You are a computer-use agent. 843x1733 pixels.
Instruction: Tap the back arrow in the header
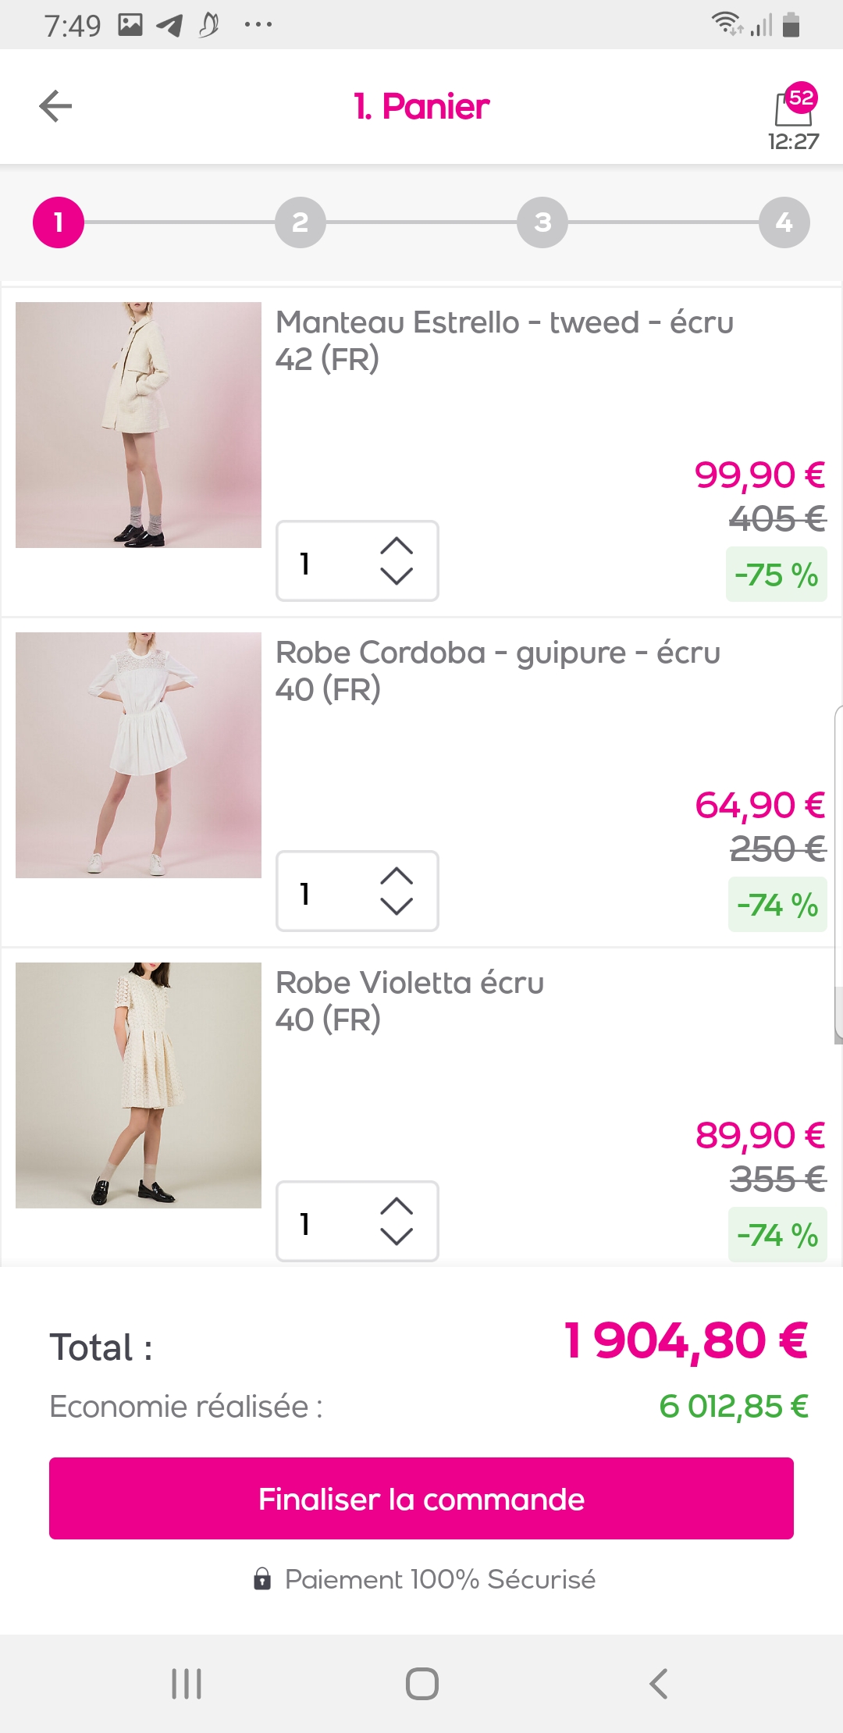55,106
